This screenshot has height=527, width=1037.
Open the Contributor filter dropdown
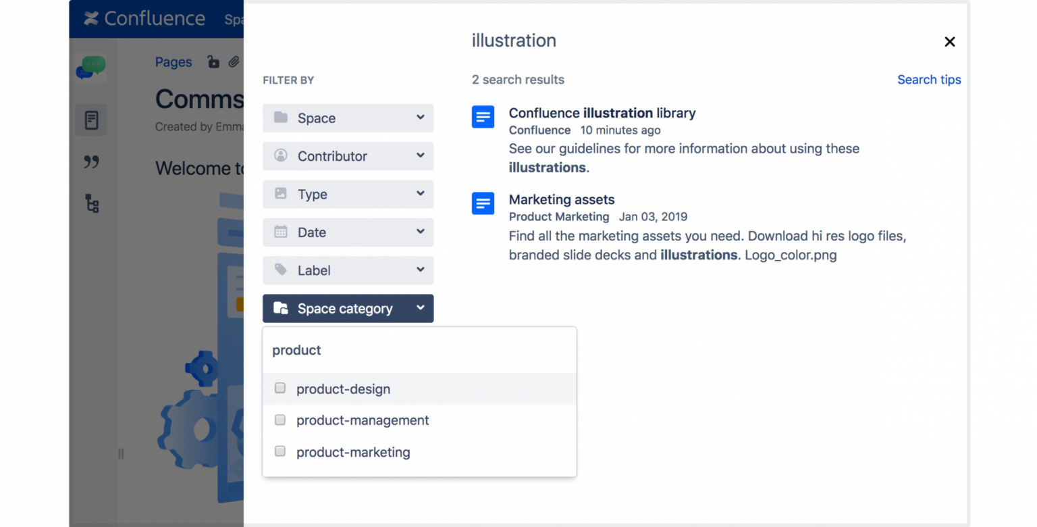click(x=348, y=156)
